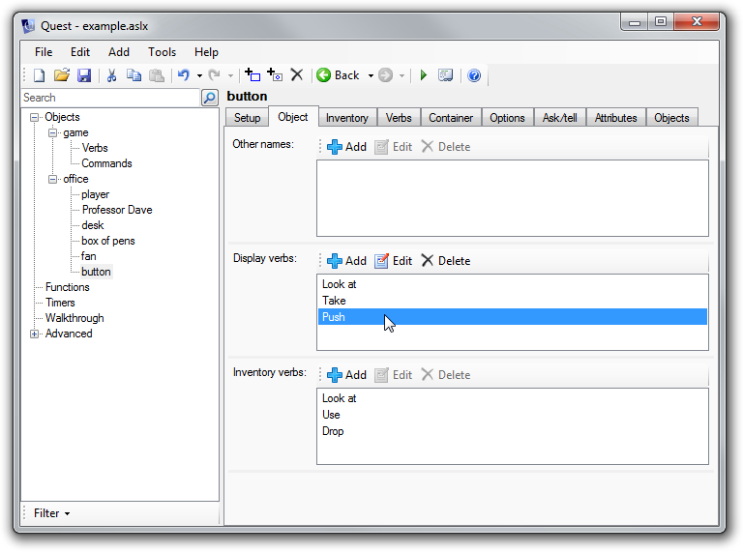Switch to the Objects tab

tap(671, 118)
